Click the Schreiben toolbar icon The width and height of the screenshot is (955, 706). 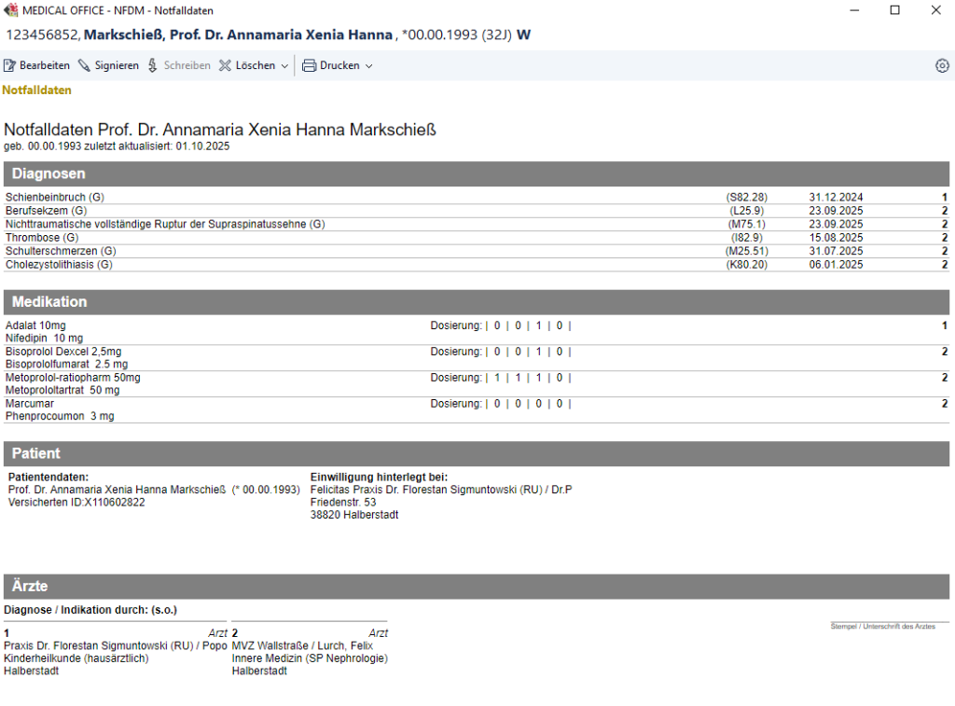click(154, 66)
